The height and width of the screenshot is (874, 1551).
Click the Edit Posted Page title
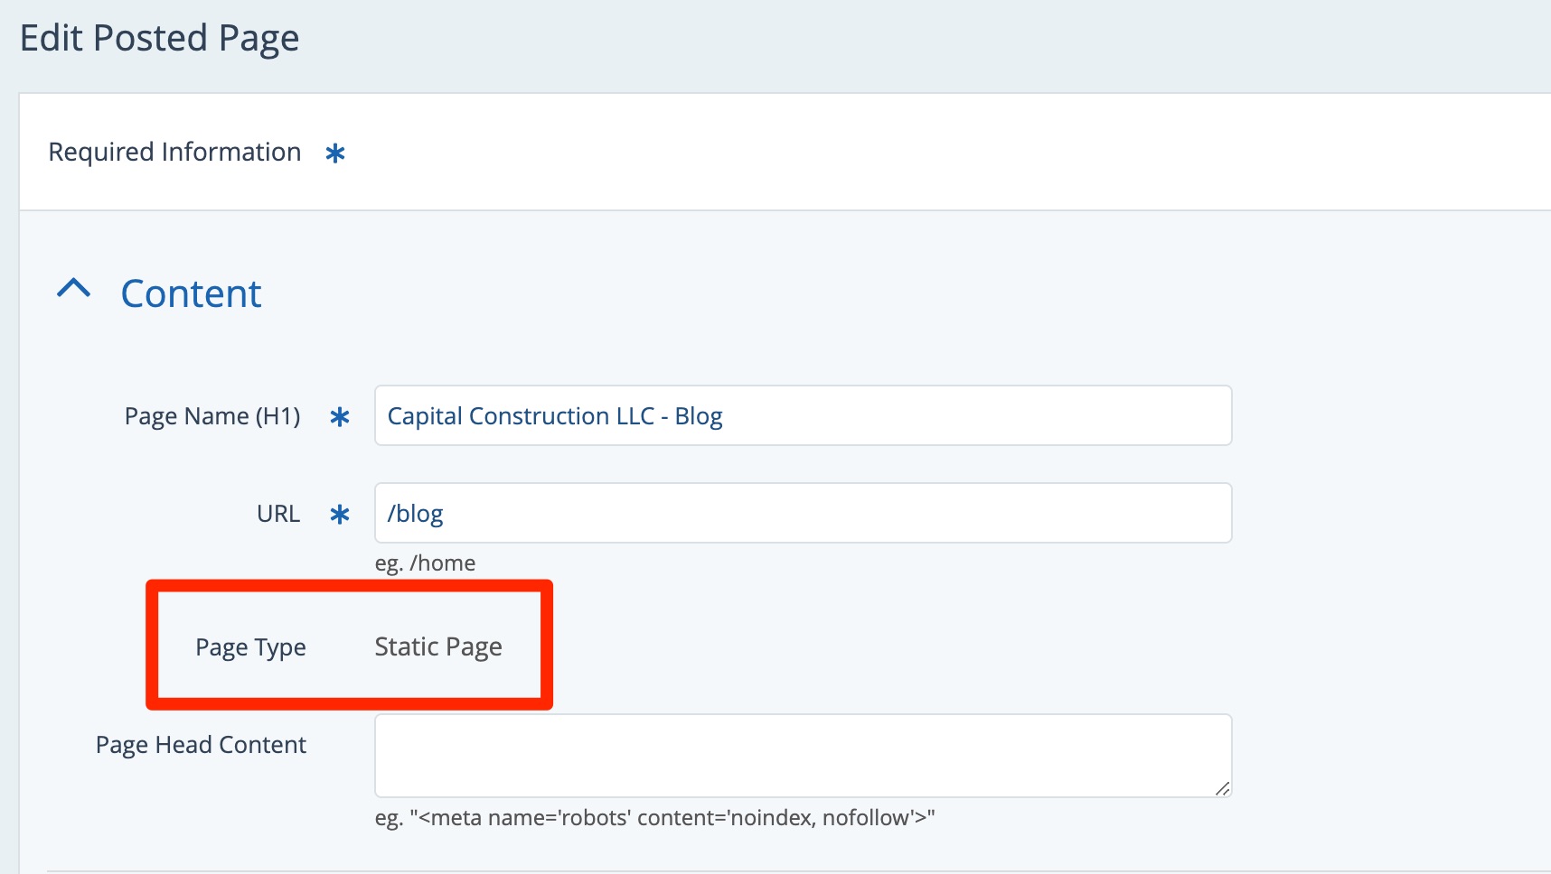click(159, 39)
